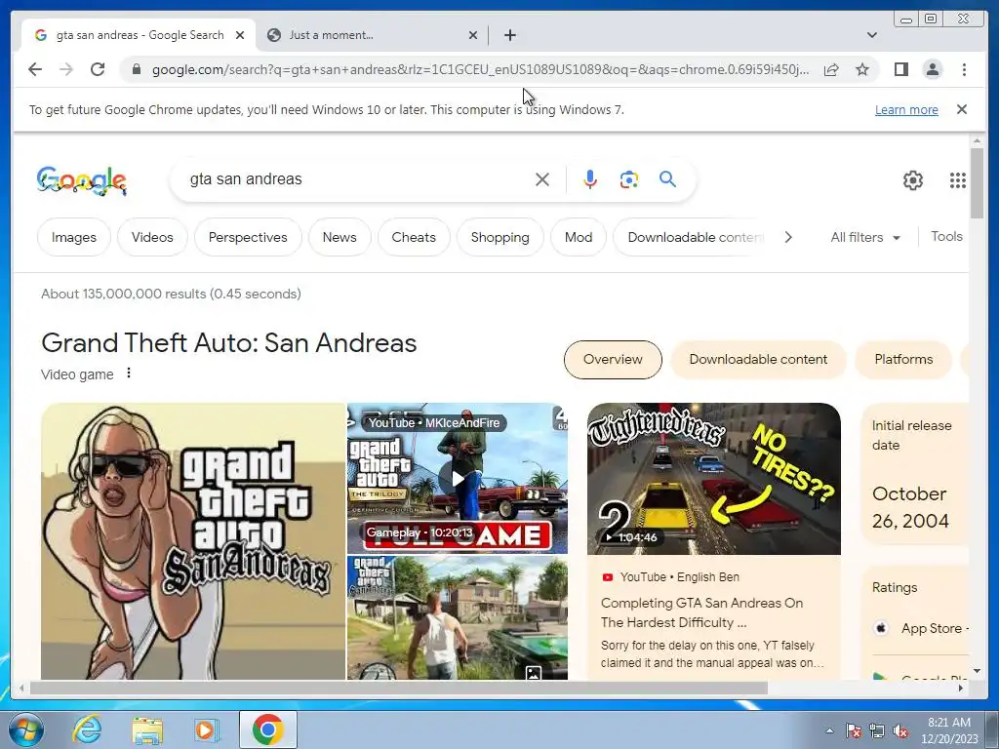View site information lock icon

pyautogui.click(x=137, y=69)
